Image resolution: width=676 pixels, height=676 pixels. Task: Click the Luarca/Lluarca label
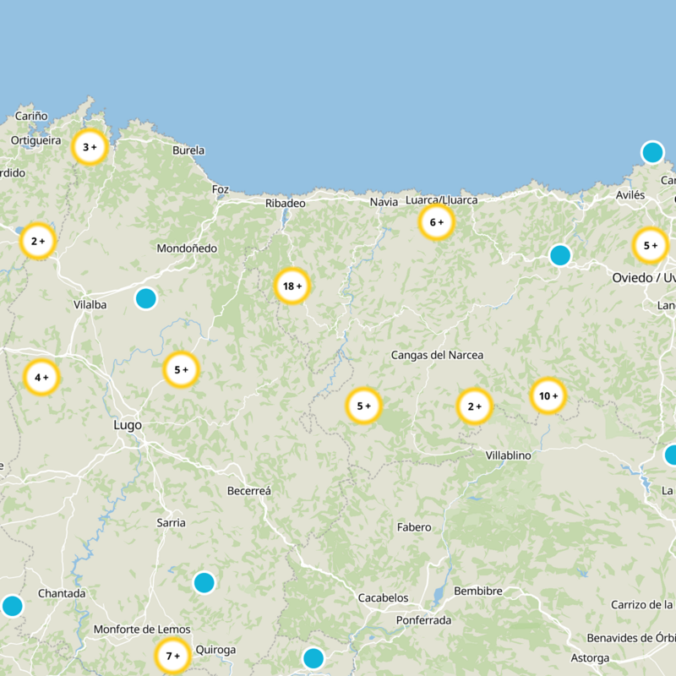click(441, 200)
